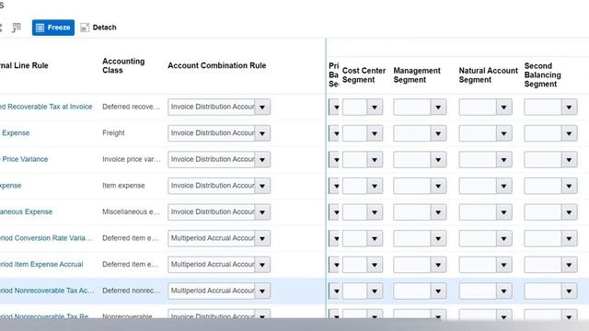Click the Accounting Class column header
The height and width of the screenshot is (331, 589).
[x=123, y=65]
